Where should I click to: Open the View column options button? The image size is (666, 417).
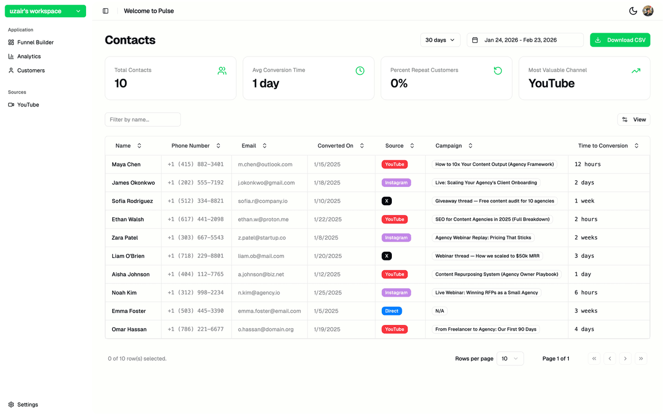633,120
